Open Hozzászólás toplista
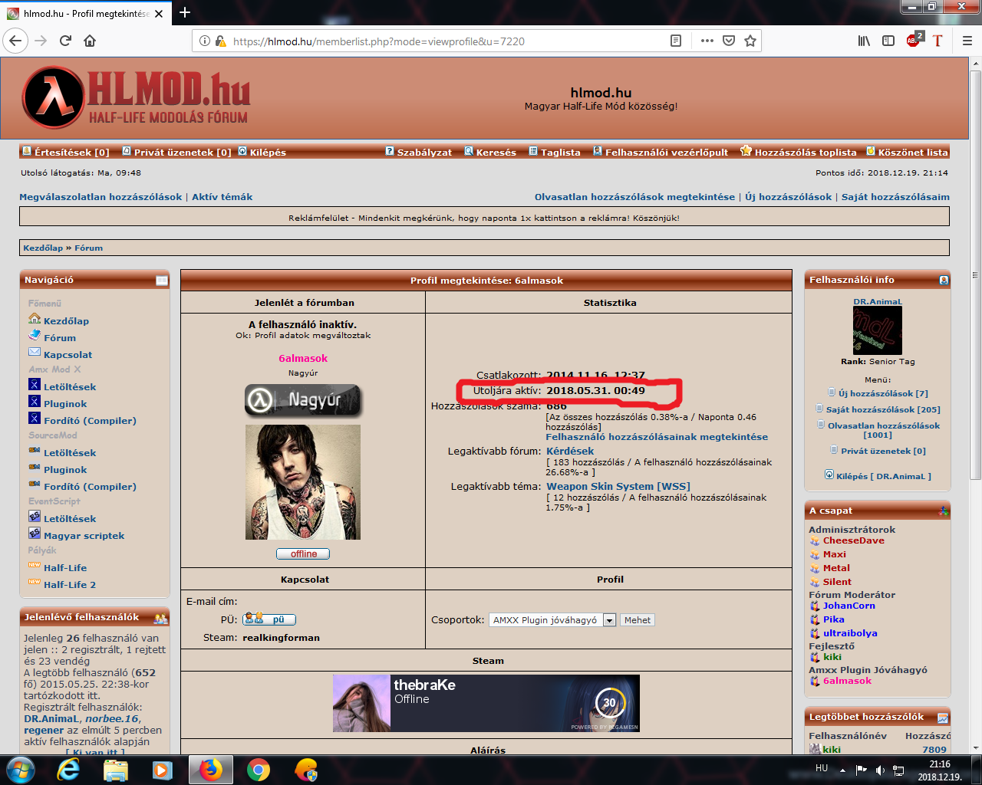The image size is (982, 785). click(798, 152)
